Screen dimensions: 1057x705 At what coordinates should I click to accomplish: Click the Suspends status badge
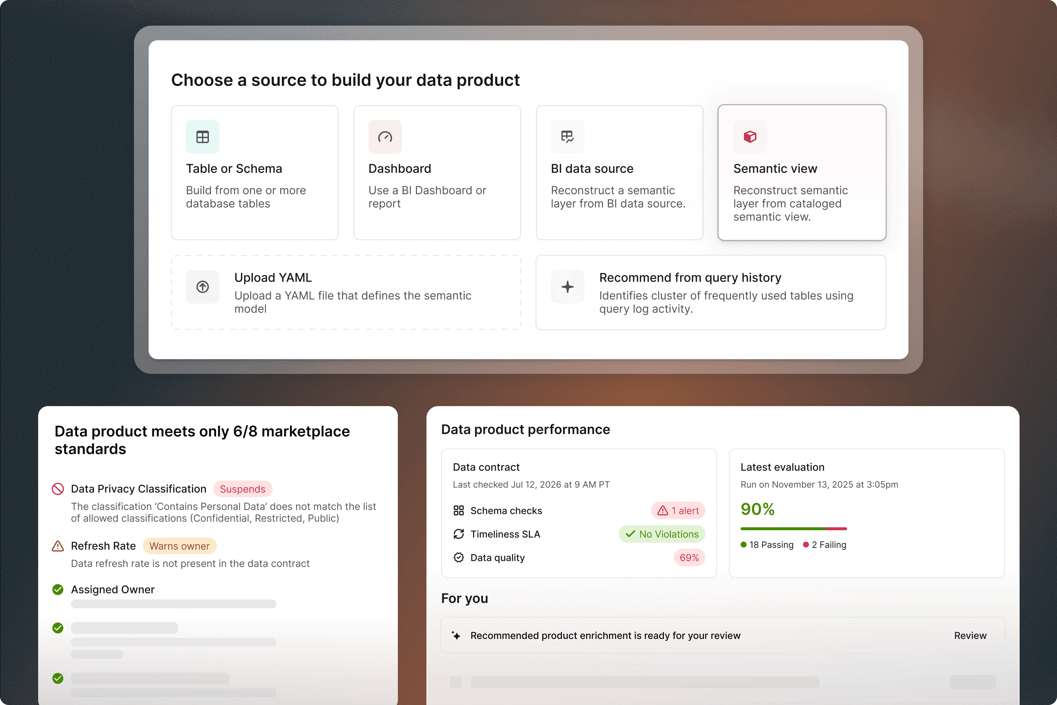243,489
